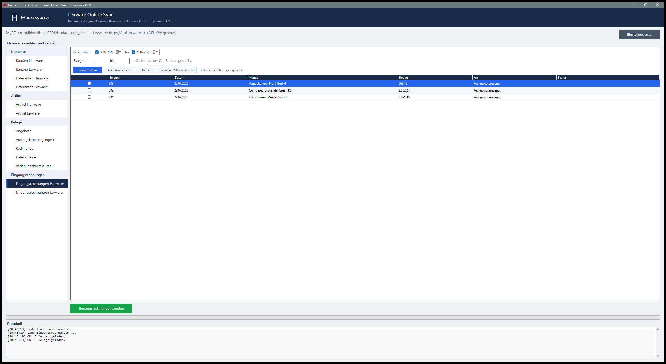Screen dimensions: 666x364
Task: Click the '3 Eingangsrechnungen geladen' status text
Action: (221, 70)
